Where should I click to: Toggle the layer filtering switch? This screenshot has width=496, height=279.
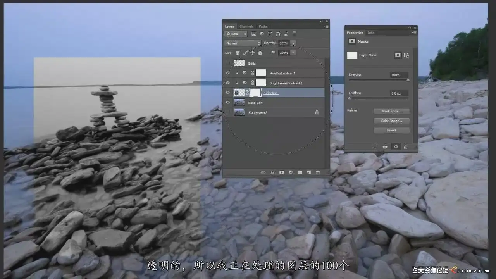click(x=294, y=33)
